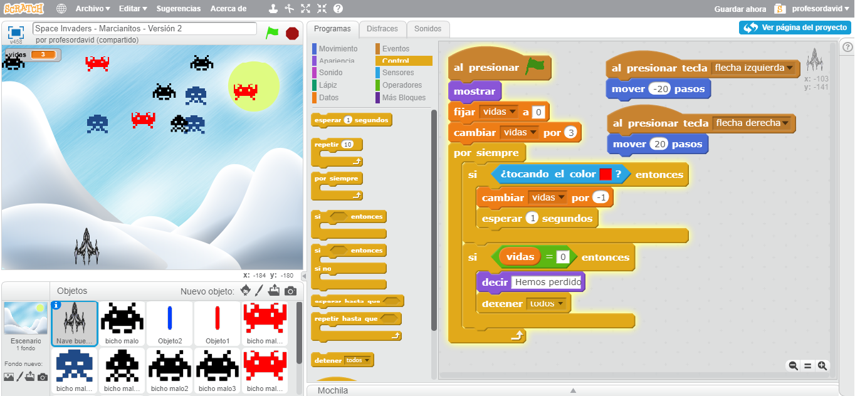Select the grow sprite tool
The height and width of the screenshot is (396, 855).
(305, 9)
